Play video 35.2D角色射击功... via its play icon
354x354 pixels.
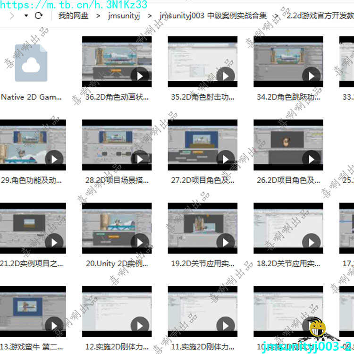(226, 76)
